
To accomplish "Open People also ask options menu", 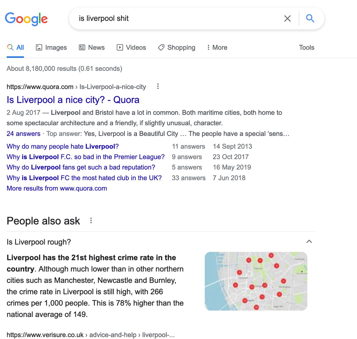I will tap(91, 221).
